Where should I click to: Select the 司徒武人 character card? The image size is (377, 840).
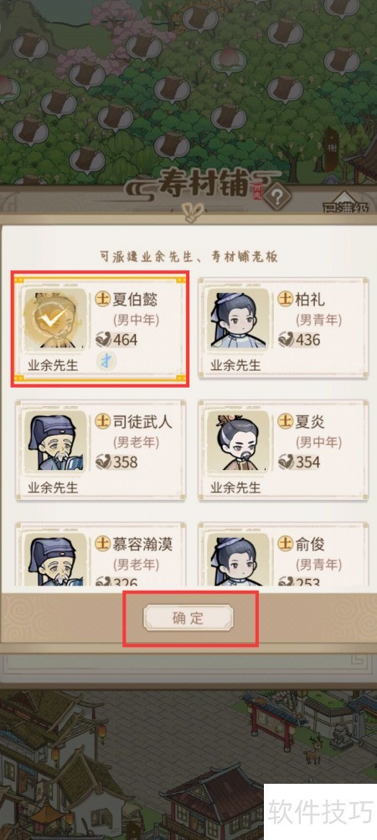pos(101,450)
